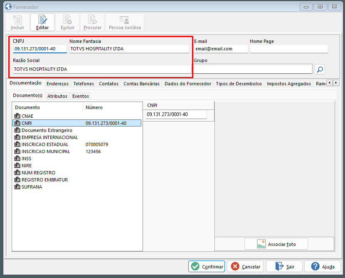Image resolution: width=345 pixels, height=278 pixels.
Task: Select the number 070005079 cell
Action: pyautogui.click(x=97, y=144)
